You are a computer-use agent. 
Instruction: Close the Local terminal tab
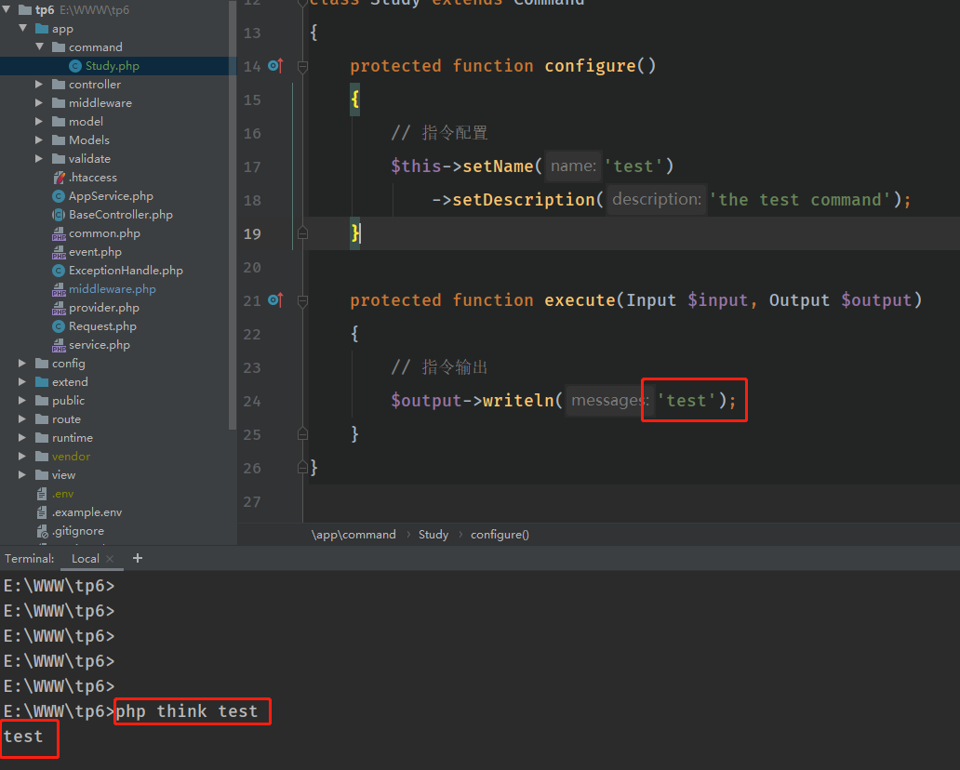click(x=110, y=559)
